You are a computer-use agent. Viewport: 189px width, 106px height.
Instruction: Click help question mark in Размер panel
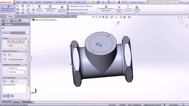[28, 24]
